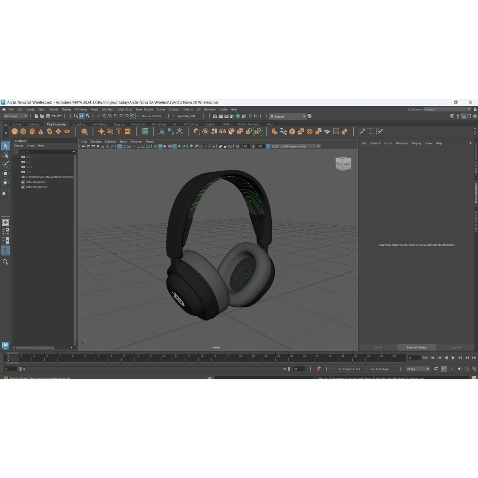Open the No Character Set dropdown arrow
The height and width of the screenshot is (478, 478).
tap(334, 369)
